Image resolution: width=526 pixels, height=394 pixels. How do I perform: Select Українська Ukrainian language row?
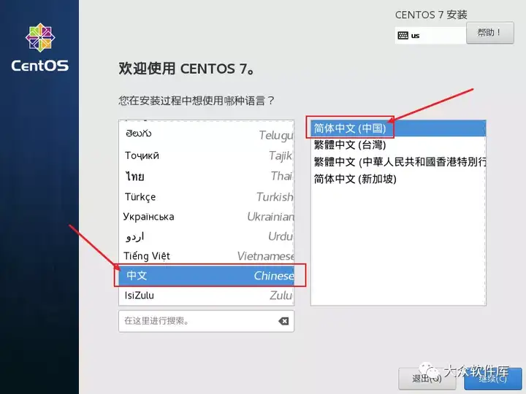[x=206, y=217]
